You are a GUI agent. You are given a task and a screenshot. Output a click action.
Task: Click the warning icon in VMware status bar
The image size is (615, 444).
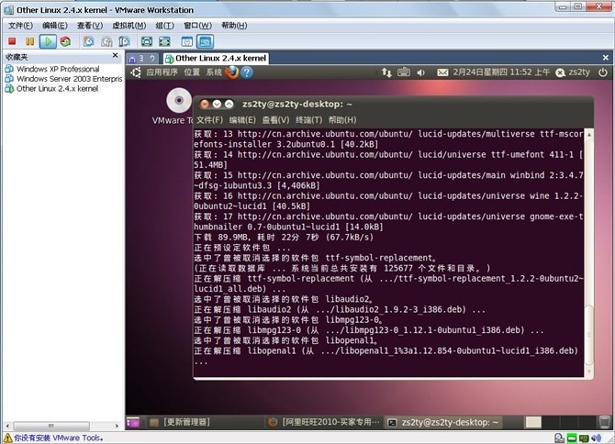tap(8, 438)
